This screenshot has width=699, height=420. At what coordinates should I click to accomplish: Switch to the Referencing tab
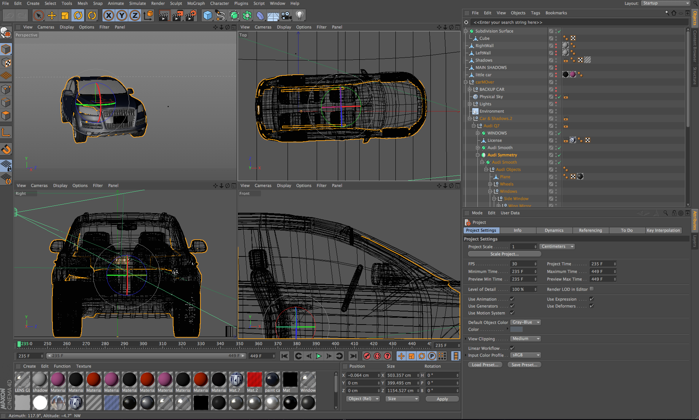pos(590,230)
